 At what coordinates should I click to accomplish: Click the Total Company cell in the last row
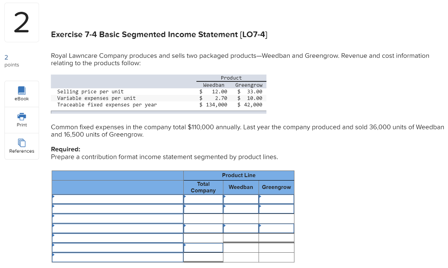(203, 257)
